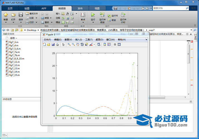The width and height of the screenshot is (199, 139).
Task: Open the Save (保存) dropdown arrow
Action: click(x=21, y=23)
